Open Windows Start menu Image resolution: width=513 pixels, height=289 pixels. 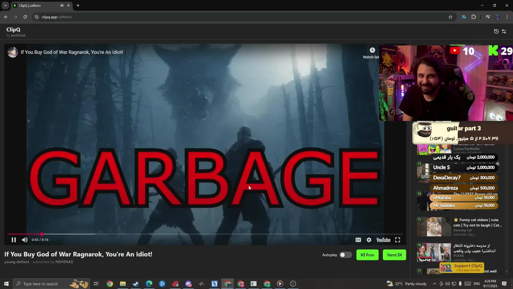(6, 284)
